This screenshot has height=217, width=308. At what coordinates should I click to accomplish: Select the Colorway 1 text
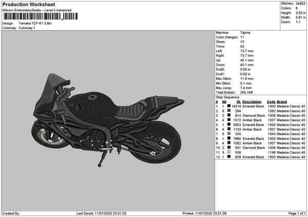coord(27,28)
